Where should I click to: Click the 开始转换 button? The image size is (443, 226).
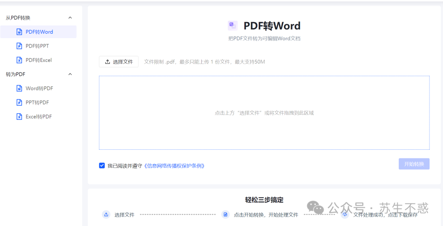tap(414, 164)
